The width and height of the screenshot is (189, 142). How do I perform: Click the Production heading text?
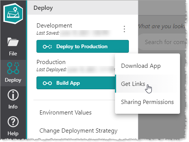pyautogui.click(x=51, y=62)
